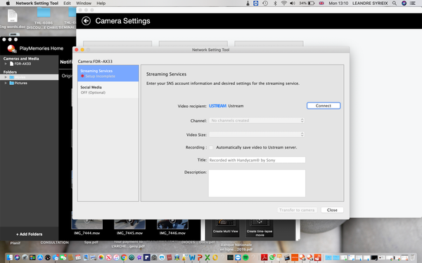Click Add Folders in PlayMemories Home
Image resolution: width=422 pixels, height=263 pixels.
pos(29,234)
